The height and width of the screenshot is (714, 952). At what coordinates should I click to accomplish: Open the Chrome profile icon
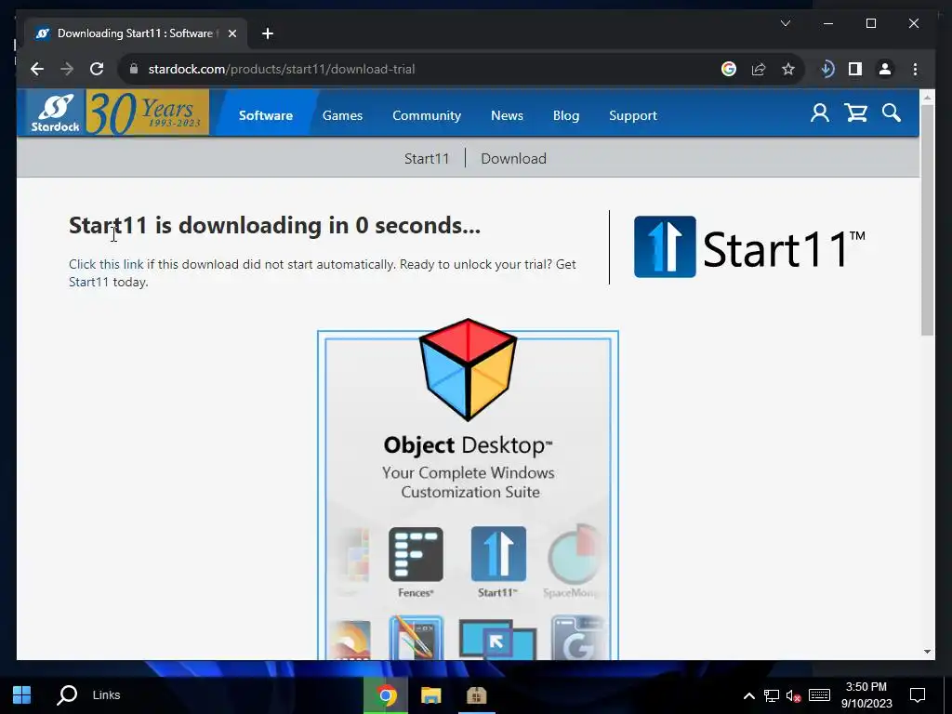[885, 69]
